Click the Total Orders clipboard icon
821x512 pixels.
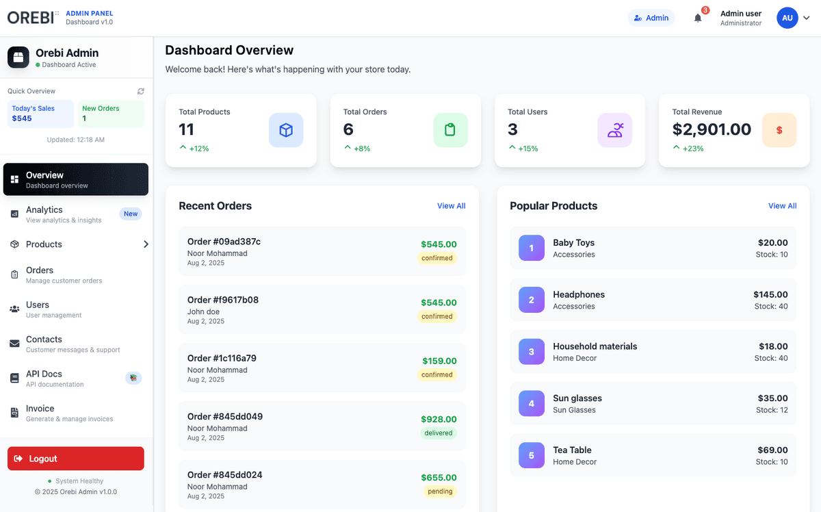[x=450, y=130]
